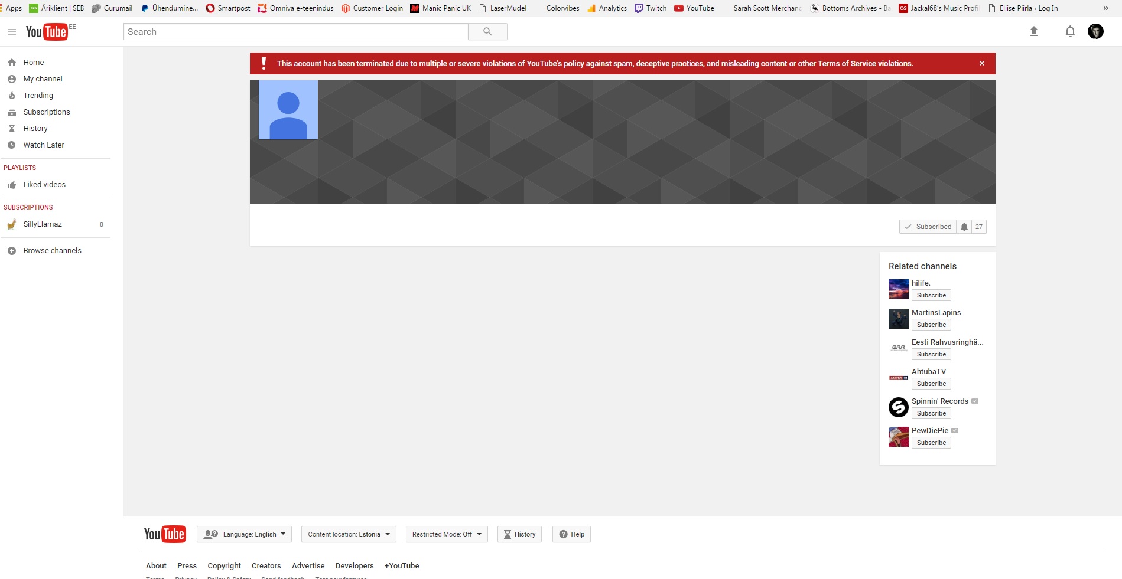Open the About footer link
The image size is (1122, 579).
click(156, 566)
